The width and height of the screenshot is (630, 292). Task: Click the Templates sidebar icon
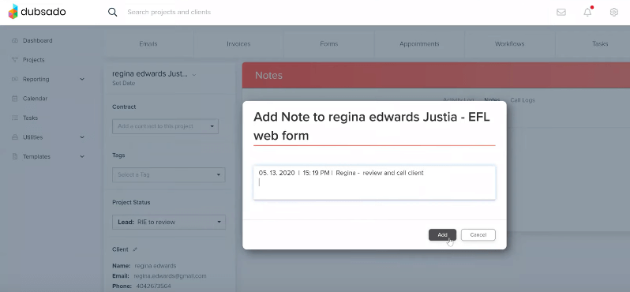(x=15, y=156)
